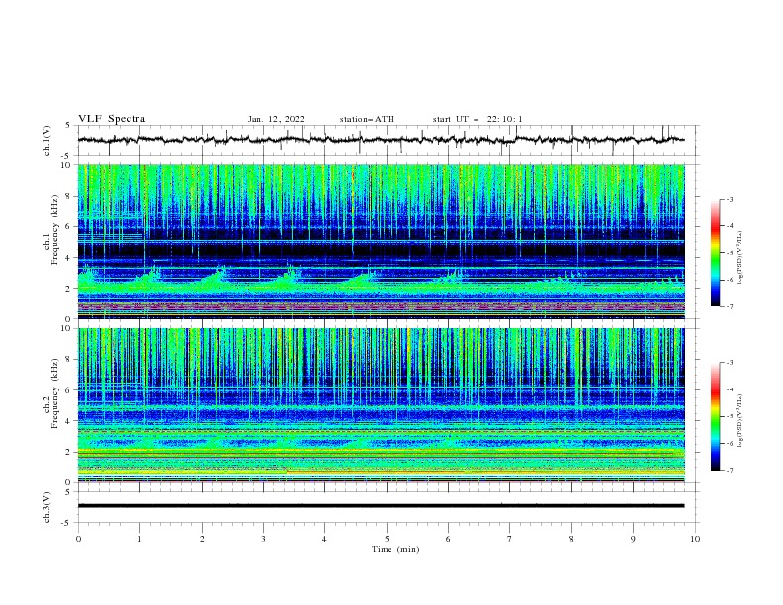This screenshot has height=605, width=783.
Task: Click the "VLF Spectra" plot title
Action: 112,119
